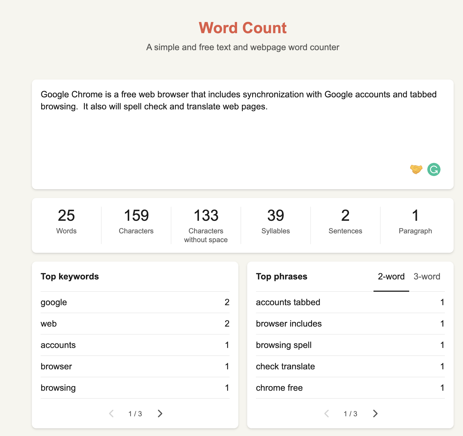Switch to the 2-word phrases tab
Screen dimensions: 463x436
(391, 277)
